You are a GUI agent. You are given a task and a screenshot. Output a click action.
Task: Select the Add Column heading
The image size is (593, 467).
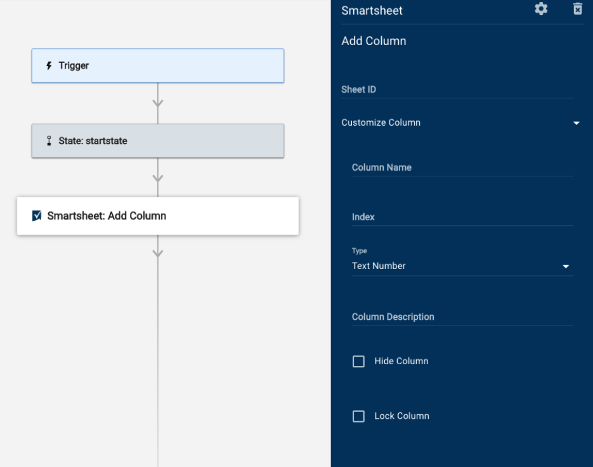click(x=374, y=41)
